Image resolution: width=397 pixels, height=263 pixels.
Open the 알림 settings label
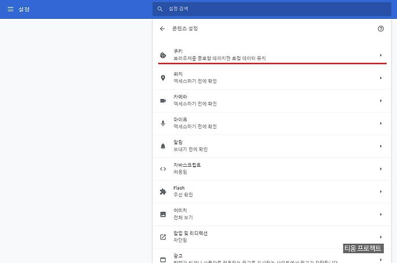tap(178, 143)
